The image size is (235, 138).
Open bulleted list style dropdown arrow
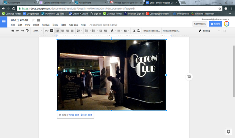pyautogui.click(x=97, y=31)
